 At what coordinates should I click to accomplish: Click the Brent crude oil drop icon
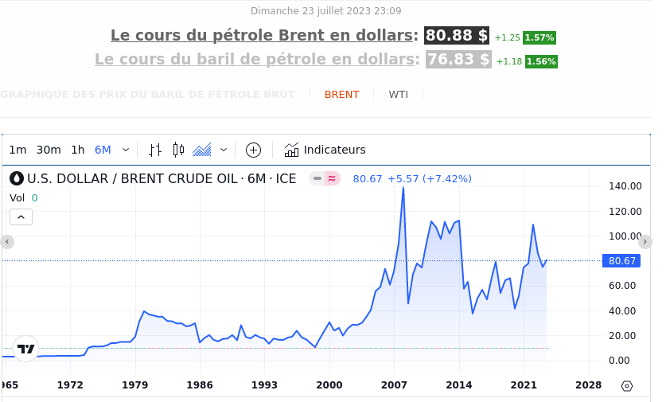coord(17,179)
